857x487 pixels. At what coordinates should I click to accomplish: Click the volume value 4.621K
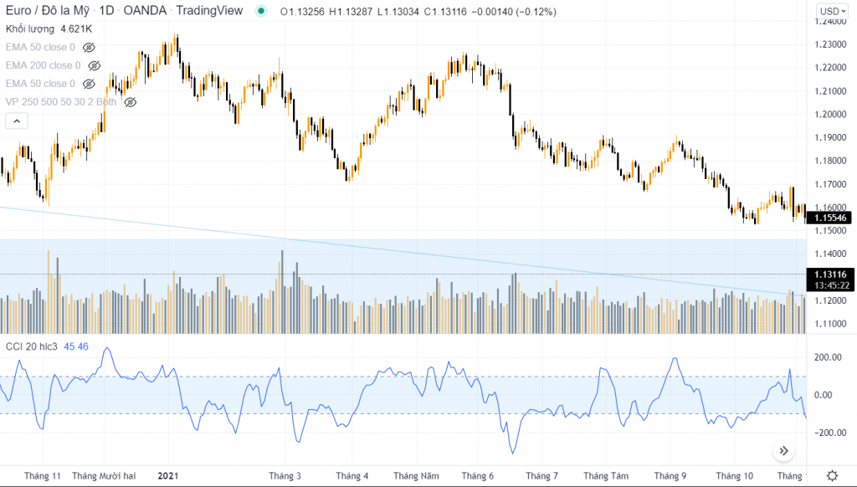76,29
